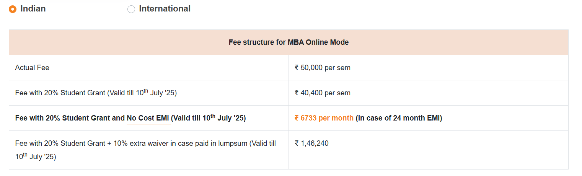Click the in case of 24 month EMI note
Viewport: 582px width, 176px height.
click(x=399, y=118)
